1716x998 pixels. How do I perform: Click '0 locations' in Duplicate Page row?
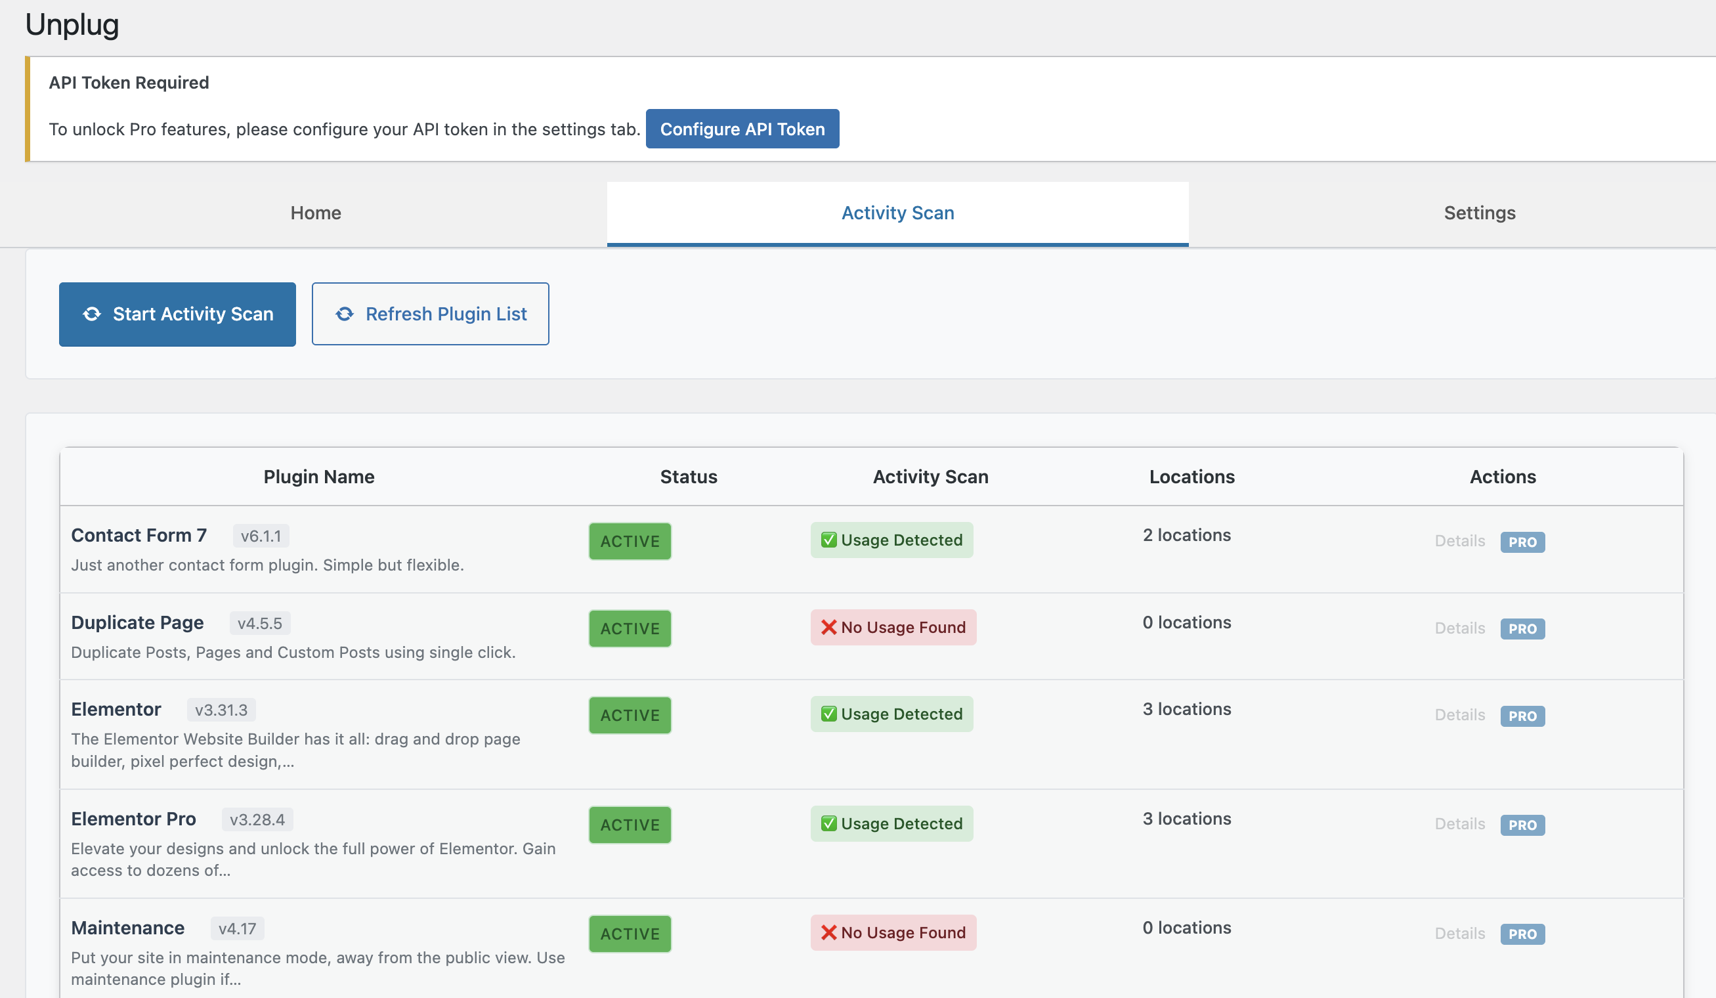point(1187,622)
